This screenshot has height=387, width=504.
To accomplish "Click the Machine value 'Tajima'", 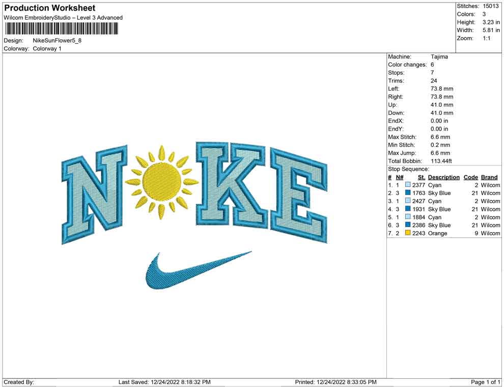I will point(439,56).
